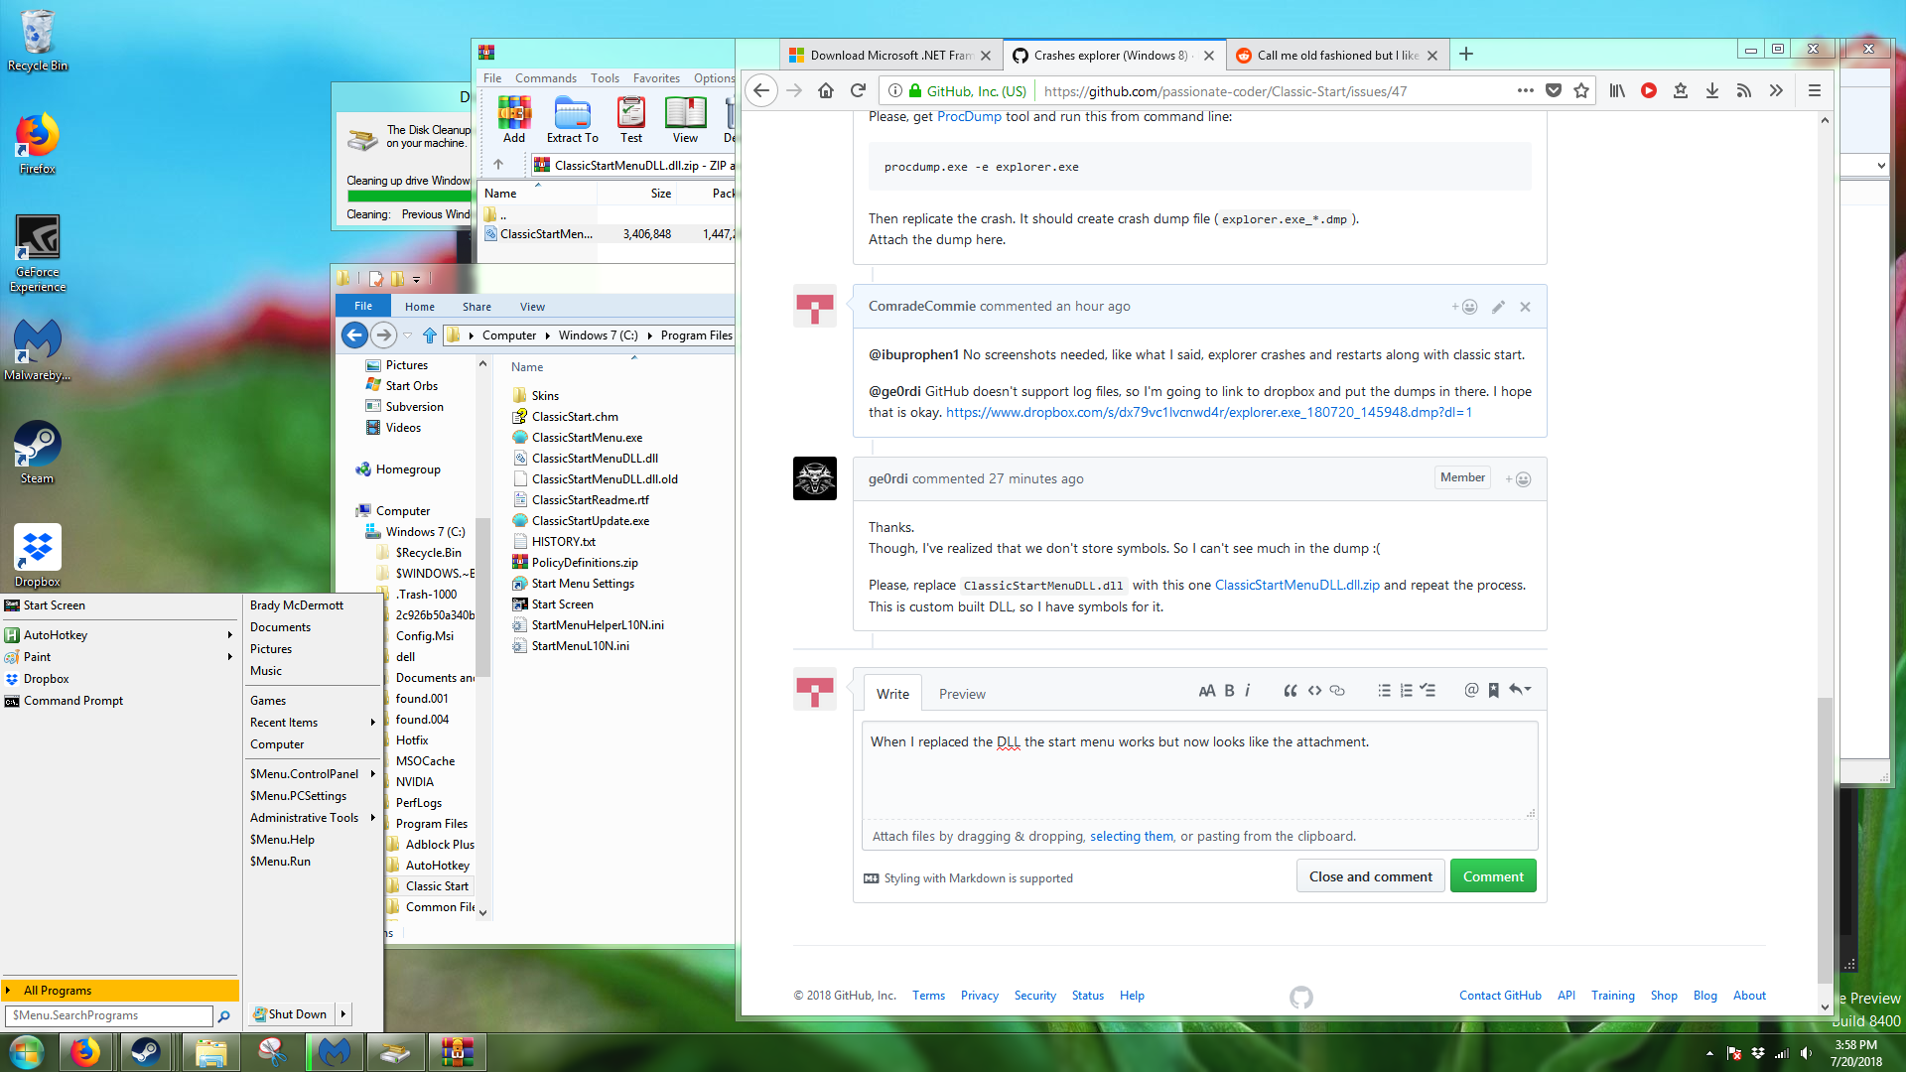Show more toolbar items with the double chevron
This screenshot has width=1906, height=1072.
coord(1776,90)
